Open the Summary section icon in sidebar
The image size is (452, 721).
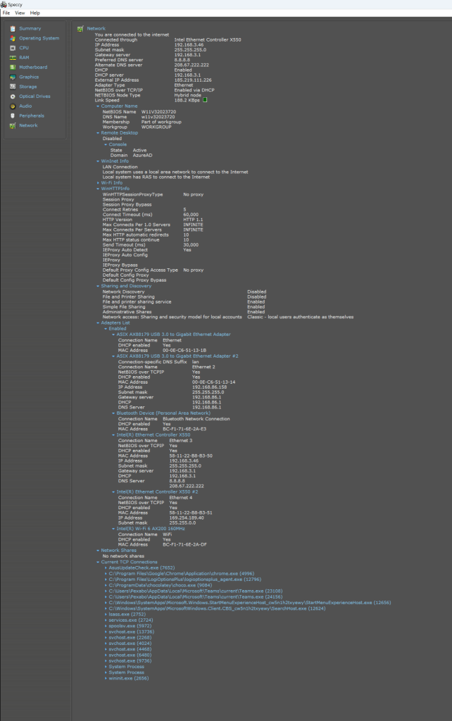pyautogui.click(x=13, y=28)
